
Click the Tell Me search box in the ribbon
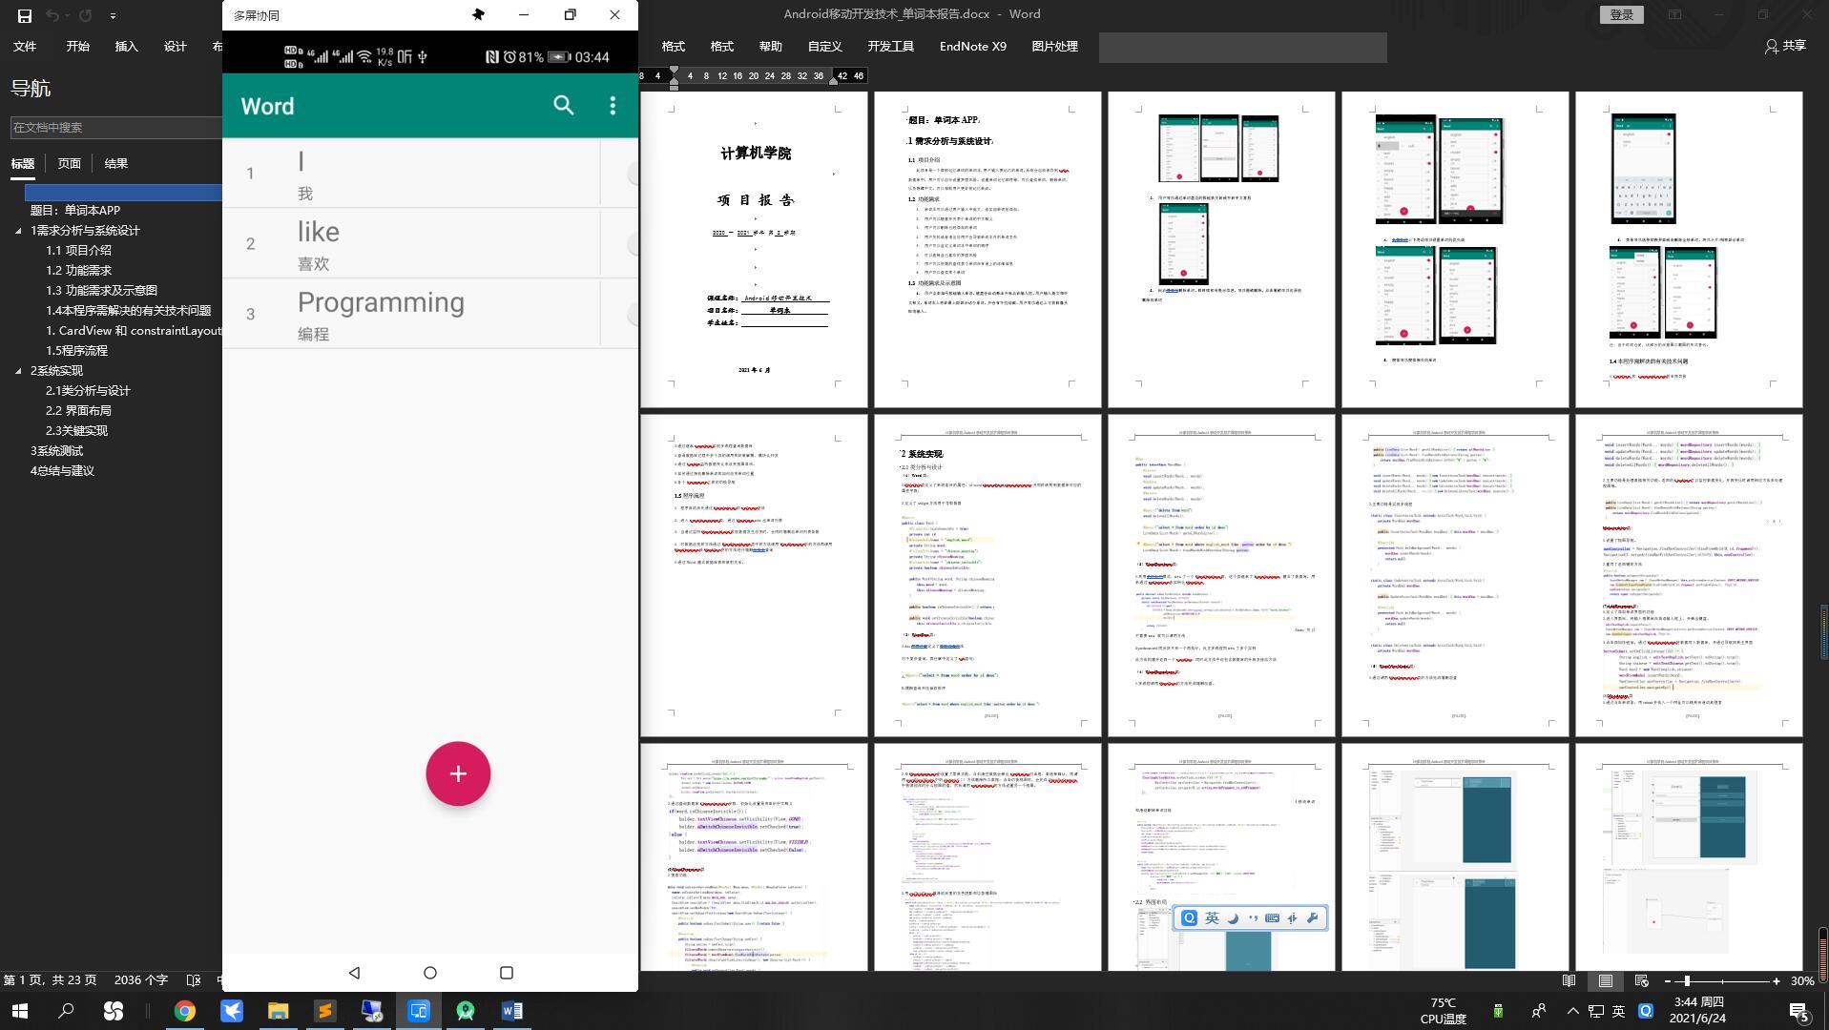(x=1243, y=47)
